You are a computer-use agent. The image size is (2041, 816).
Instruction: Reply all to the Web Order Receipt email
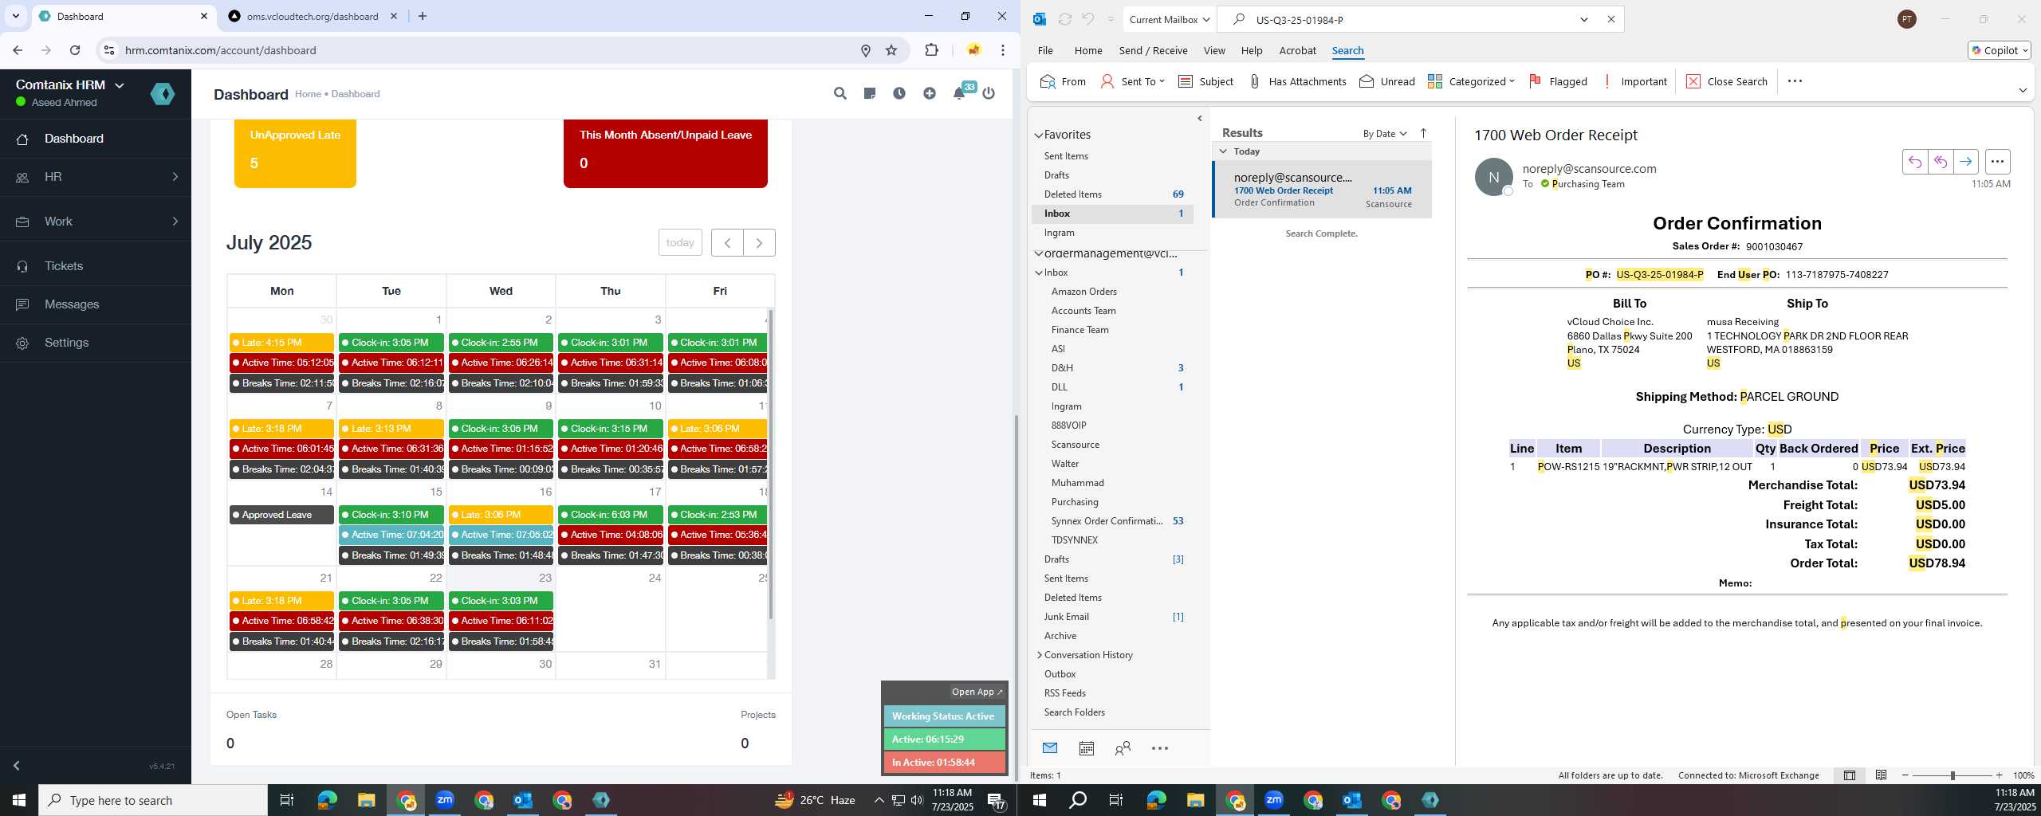pos(1941,162)
